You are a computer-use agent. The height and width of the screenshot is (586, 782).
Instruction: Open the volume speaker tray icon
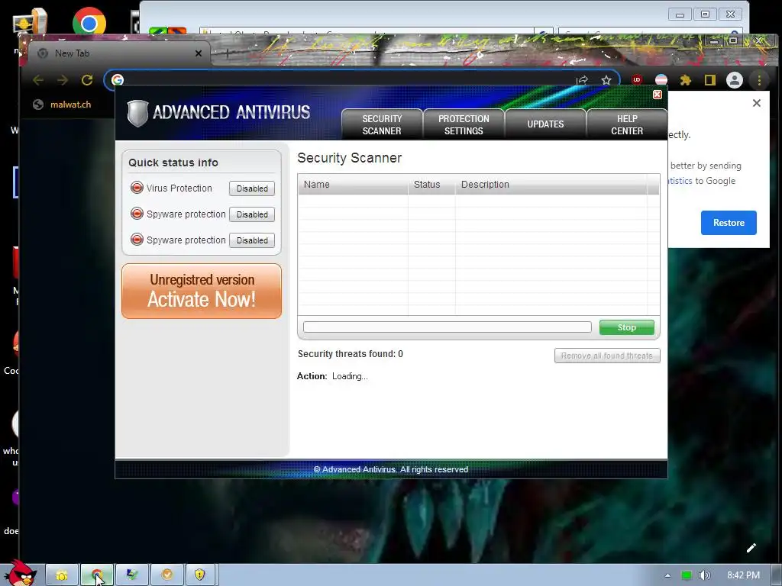point(704,575)
